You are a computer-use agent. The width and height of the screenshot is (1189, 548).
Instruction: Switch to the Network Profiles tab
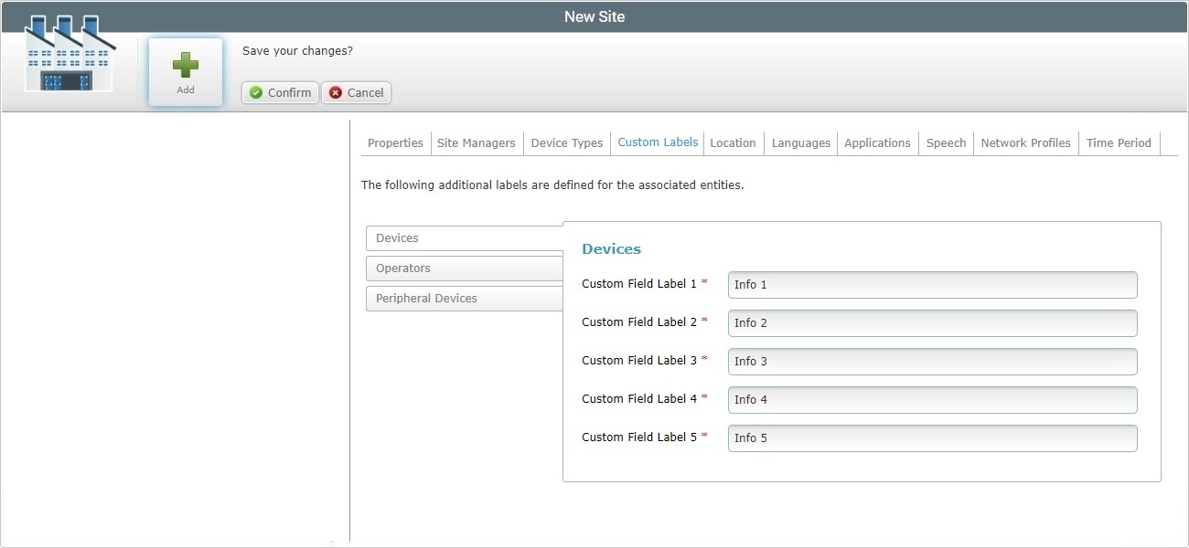point(1025,142)
